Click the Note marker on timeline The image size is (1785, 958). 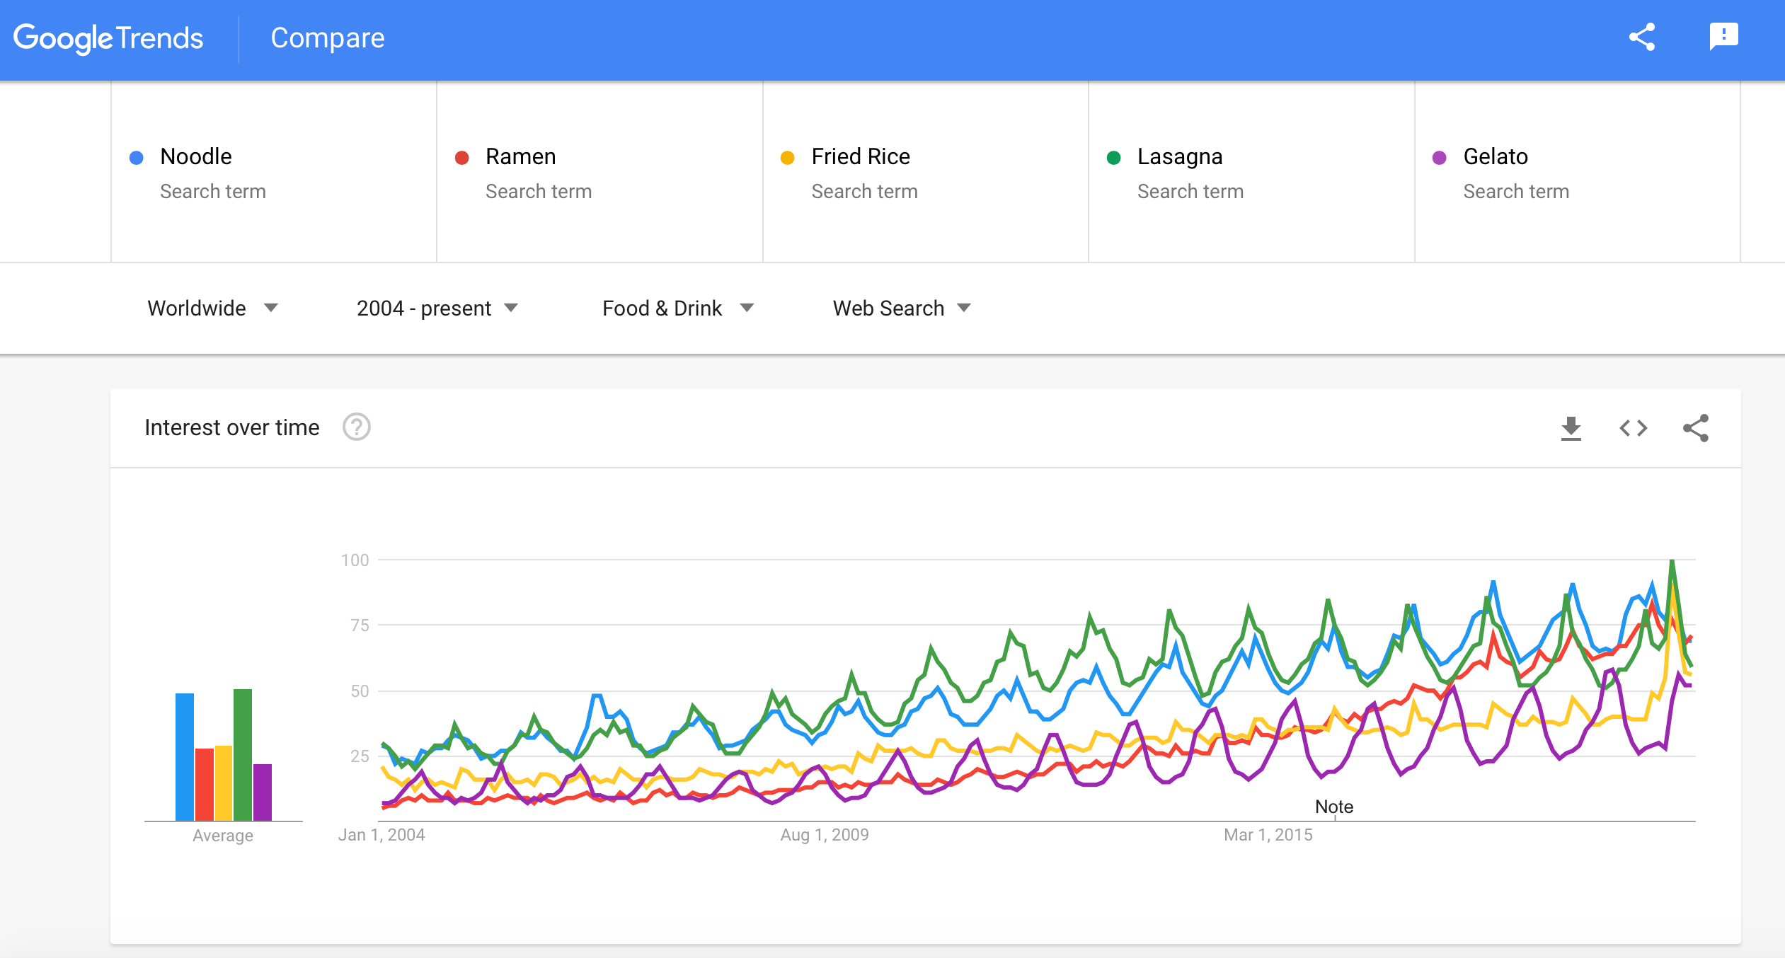1333,807
